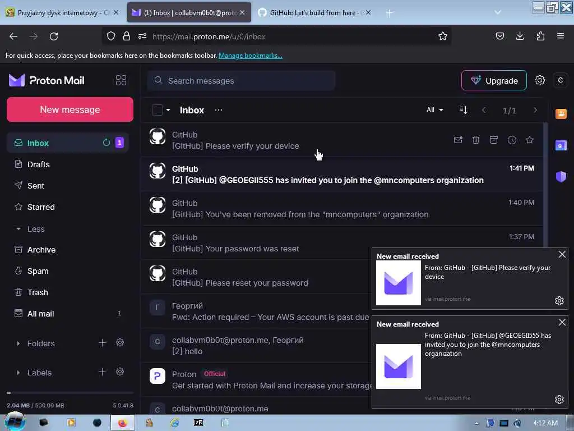This screenshot has height=431, width=574.
Task: Reload the current page
Action: pyautogui.click(x=54, y=36)
